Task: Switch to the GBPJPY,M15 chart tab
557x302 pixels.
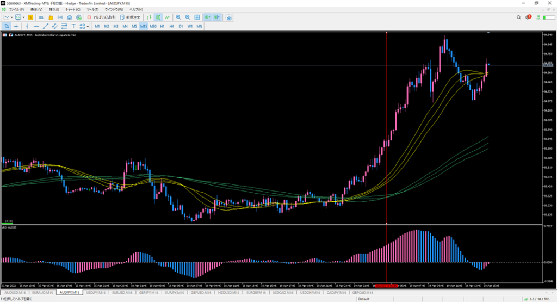Action: coord(148,293)
